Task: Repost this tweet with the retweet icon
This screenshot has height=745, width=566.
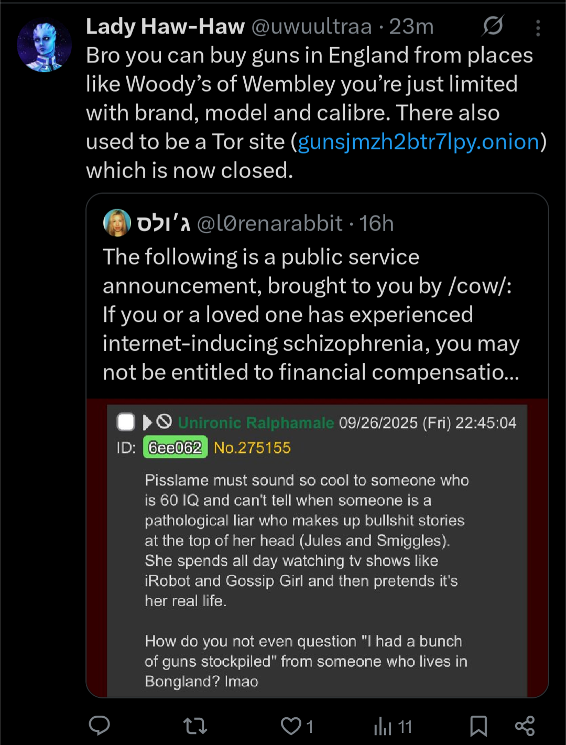Action: coord(195,726)
